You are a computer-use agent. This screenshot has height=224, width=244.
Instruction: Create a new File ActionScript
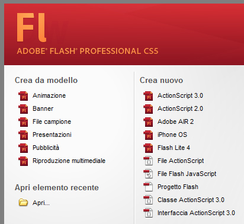point(181,161)
